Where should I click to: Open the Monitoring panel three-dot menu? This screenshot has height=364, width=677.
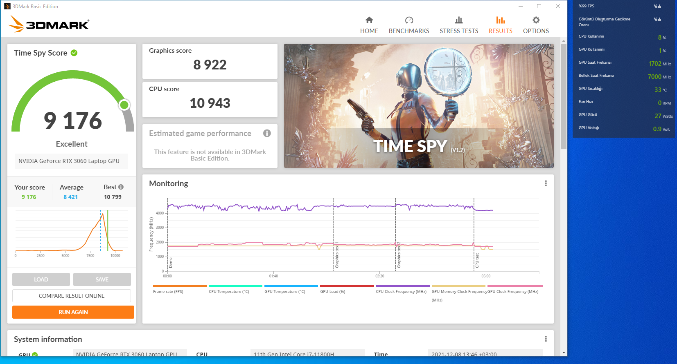tap(546, 183)
